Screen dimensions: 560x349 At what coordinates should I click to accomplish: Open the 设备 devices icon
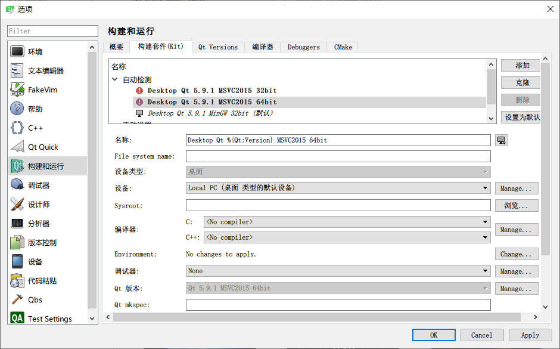click(x=17, y=261)
